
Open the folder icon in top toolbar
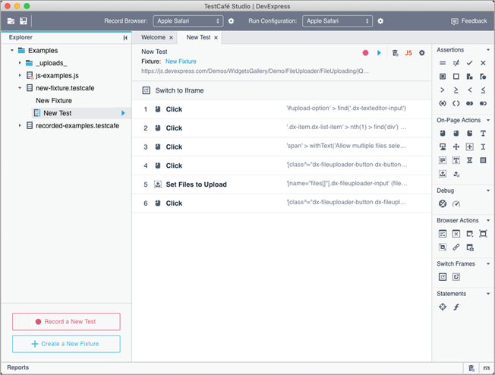(11, 20)
